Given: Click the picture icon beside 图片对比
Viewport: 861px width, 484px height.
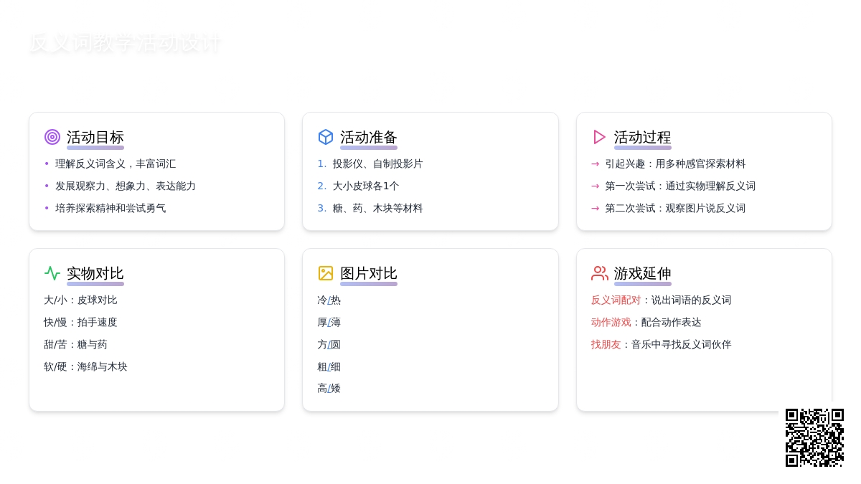Looking at the screenshot, I should pyautogui.click(x=326, y=273).
